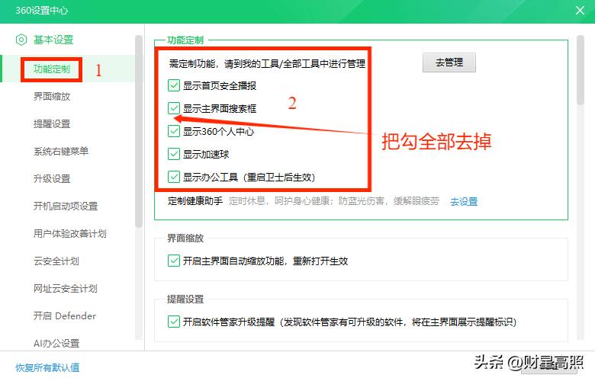Close the 360设置中心 window
The image size is (595, 381).
pyautogui.click(x=580, y=10)
